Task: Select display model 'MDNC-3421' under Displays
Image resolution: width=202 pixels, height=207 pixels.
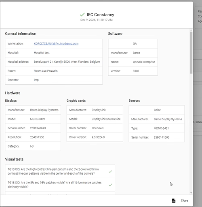Action: click(38, 119)
